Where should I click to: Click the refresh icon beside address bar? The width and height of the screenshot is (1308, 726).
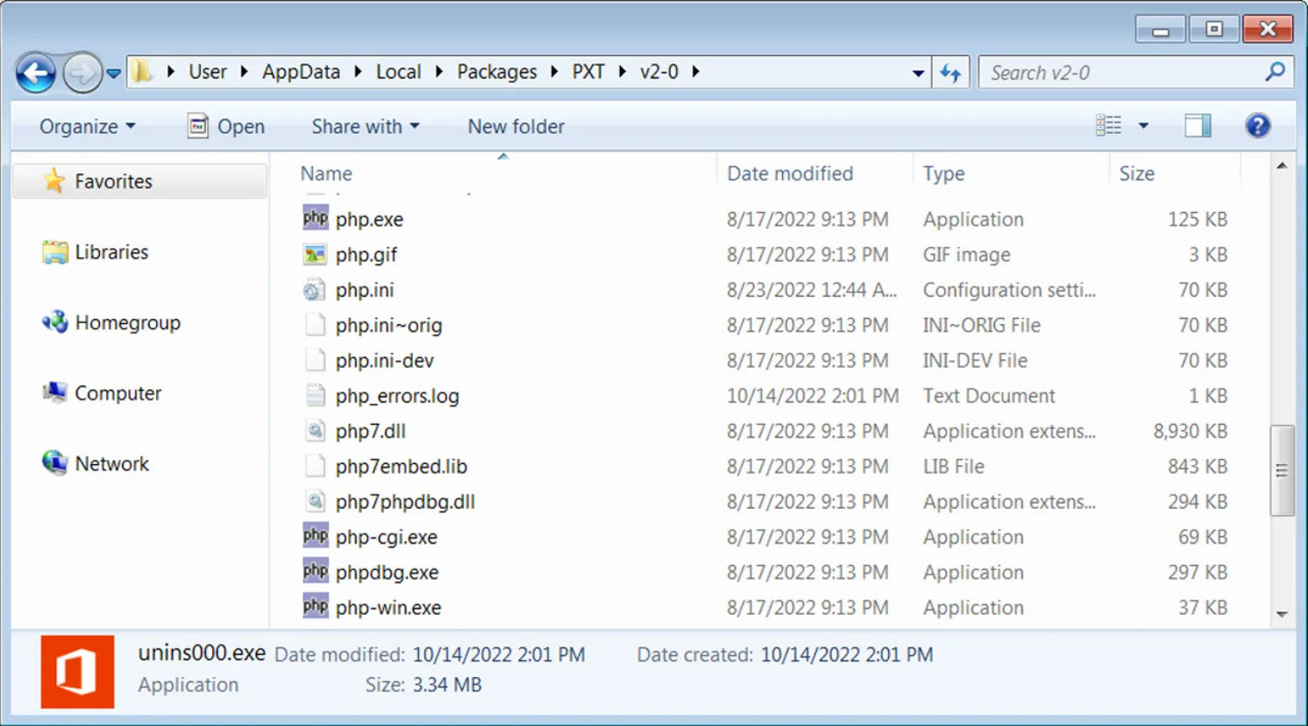pyautogui.click(x=950, y=74)
